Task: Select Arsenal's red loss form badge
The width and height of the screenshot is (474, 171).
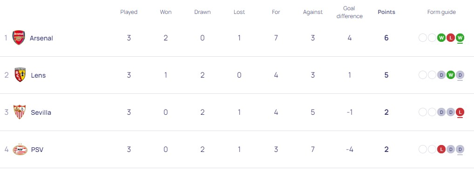Action: point(451,38)
